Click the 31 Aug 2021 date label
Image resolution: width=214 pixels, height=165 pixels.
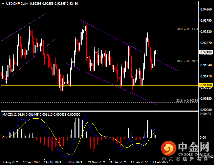pos(10,162)
